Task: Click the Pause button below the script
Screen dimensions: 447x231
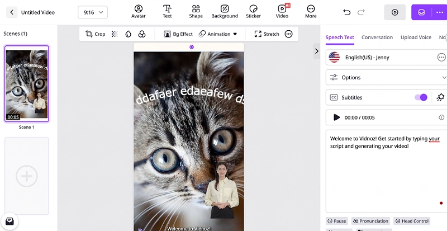Action: coord(337,221)
